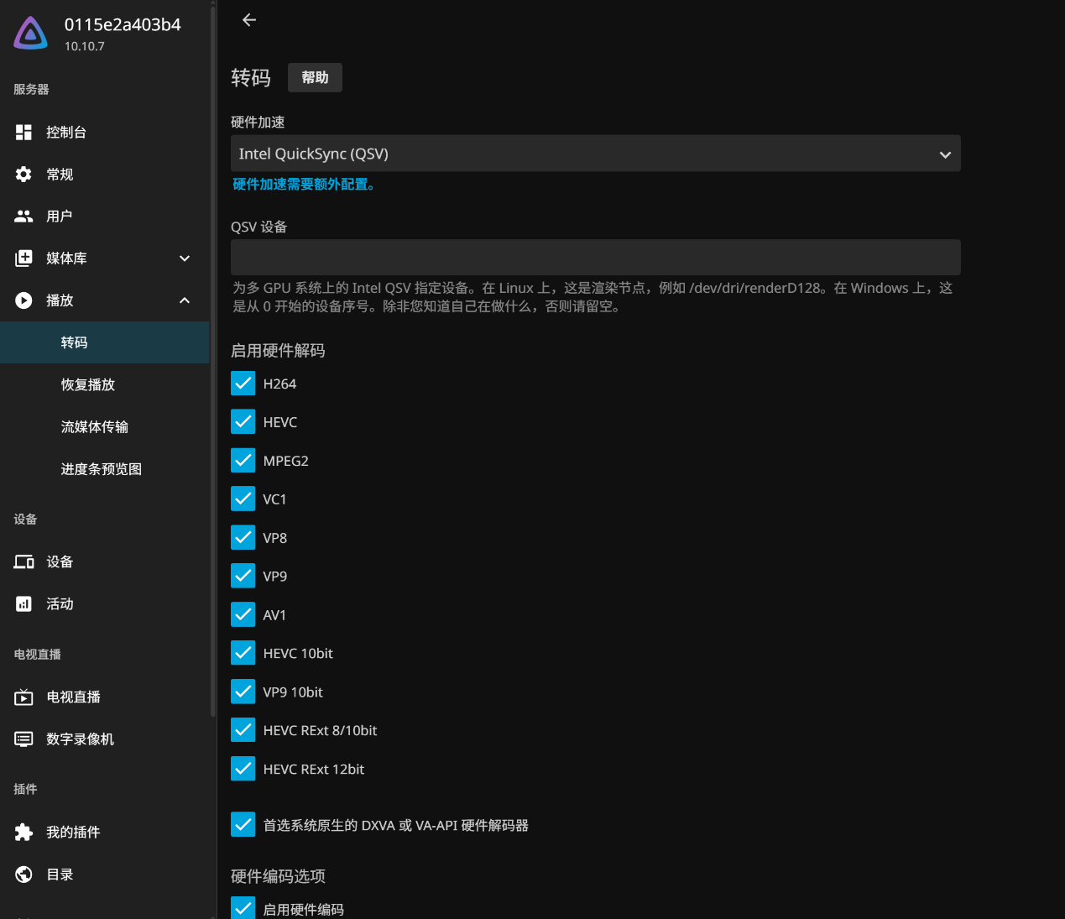Go back using the arrow icon

[x=249, y=20]
